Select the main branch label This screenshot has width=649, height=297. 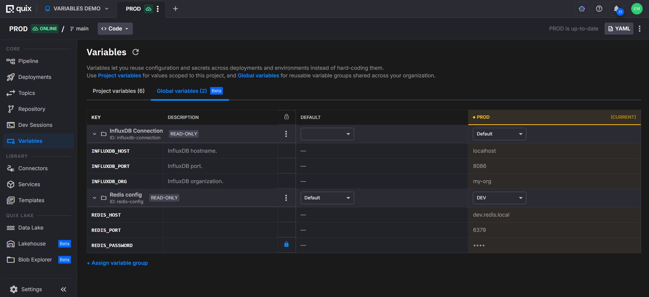(x=79, y=29)
